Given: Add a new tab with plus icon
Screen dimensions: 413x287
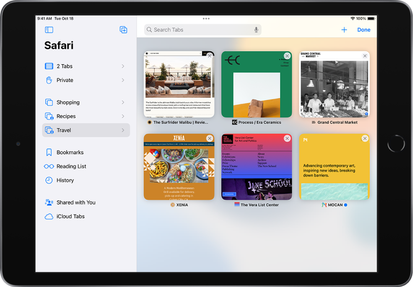Looking at the screenshot, I should point(344,30).
